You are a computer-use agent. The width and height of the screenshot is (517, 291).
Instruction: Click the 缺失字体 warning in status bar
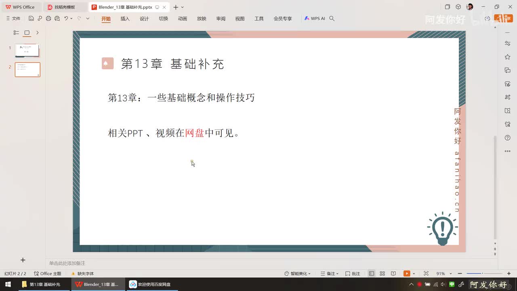click(82, 274)
